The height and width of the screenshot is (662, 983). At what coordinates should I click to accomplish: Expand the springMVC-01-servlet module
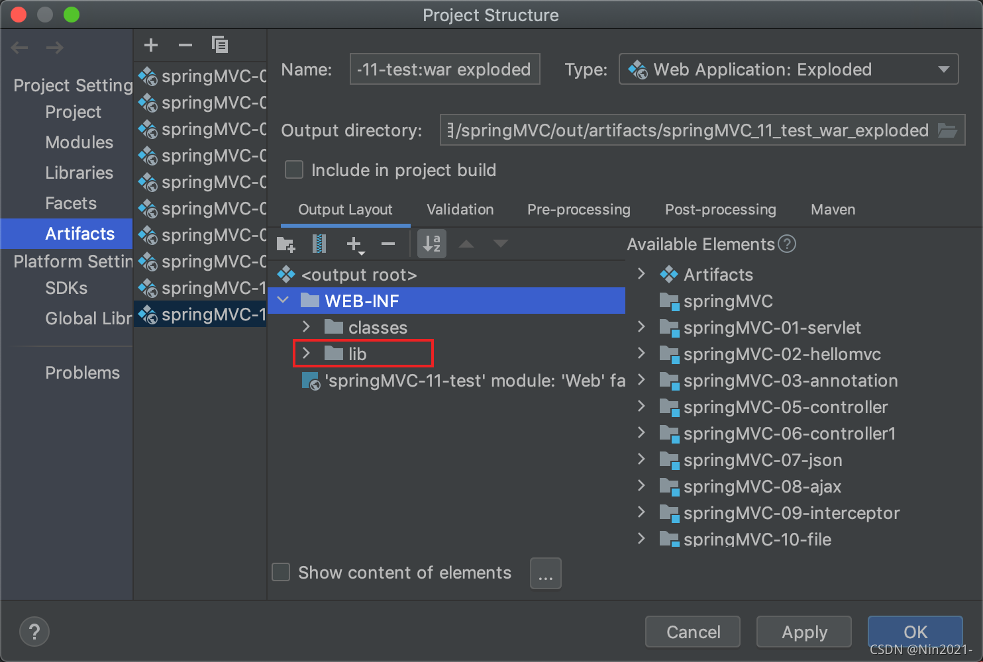click(641, 327)
